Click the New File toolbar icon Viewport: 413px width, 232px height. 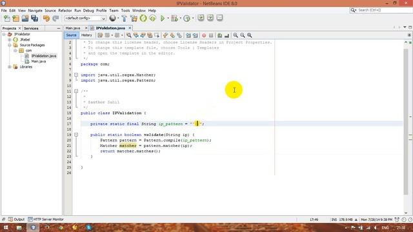click(x=7, y=18)
